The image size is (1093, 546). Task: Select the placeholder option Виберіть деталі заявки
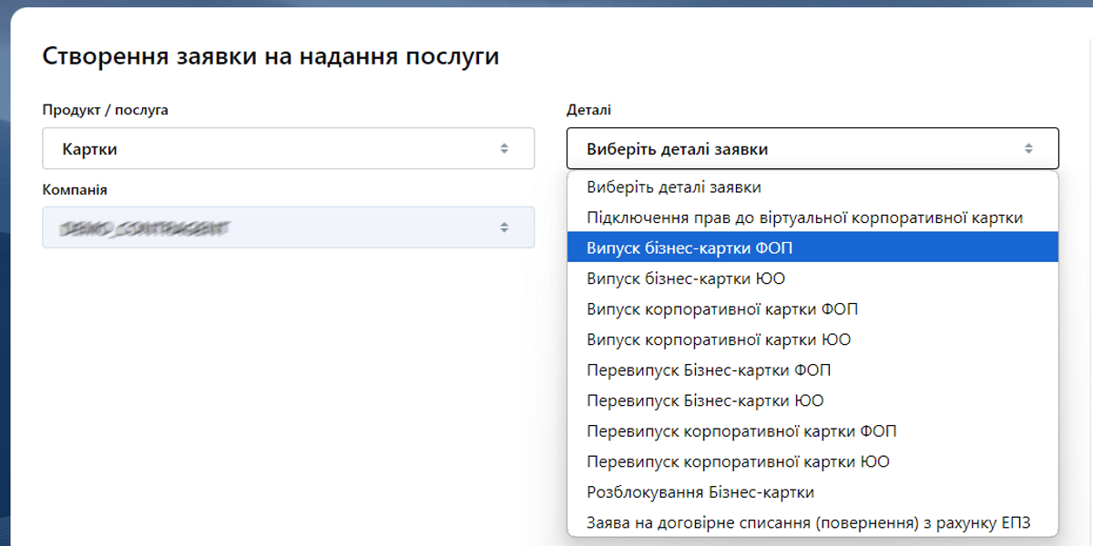point(812,187)
